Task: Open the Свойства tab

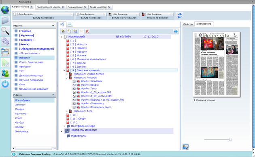Action: (188, 24)
